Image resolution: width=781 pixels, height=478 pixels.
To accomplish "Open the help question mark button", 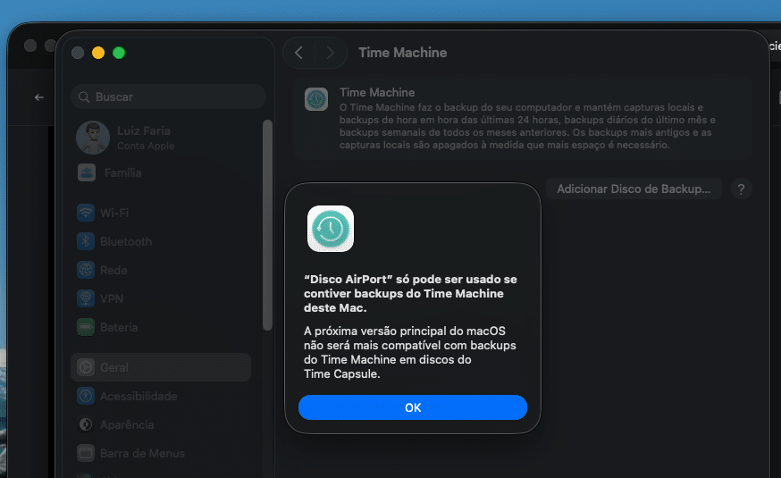I will point(741,189).
